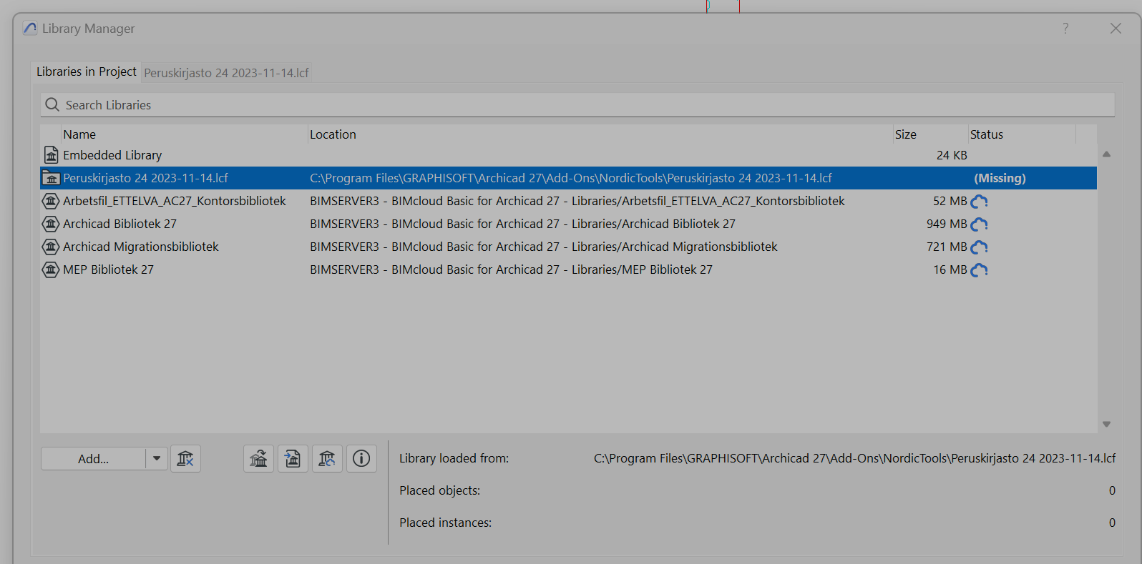The width and height of the screenshot is (1142, 564).
Task: Switch to Peruskirjasto 24 2023-11-14.lcf tab
Action: pyautogui.click(x=226, y=73)
